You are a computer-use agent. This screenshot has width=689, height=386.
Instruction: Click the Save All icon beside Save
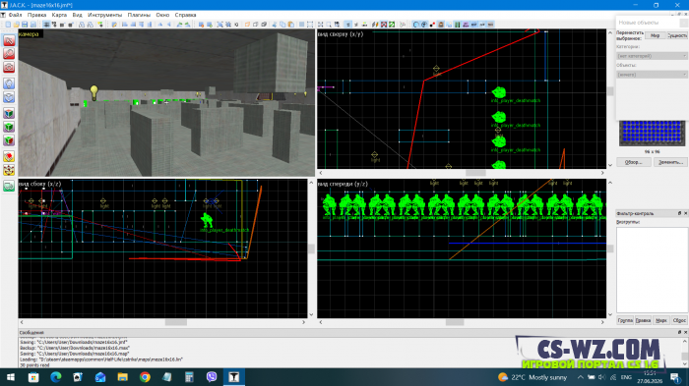coord(32,25)
